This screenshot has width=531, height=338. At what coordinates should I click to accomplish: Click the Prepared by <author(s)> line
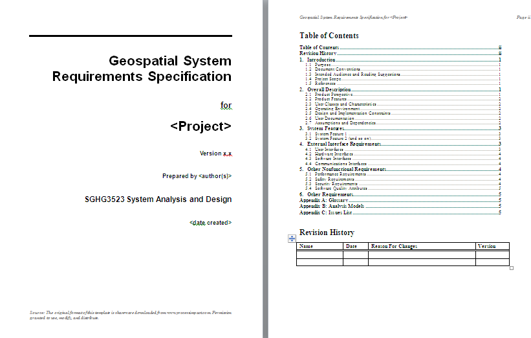coord(197,176)
